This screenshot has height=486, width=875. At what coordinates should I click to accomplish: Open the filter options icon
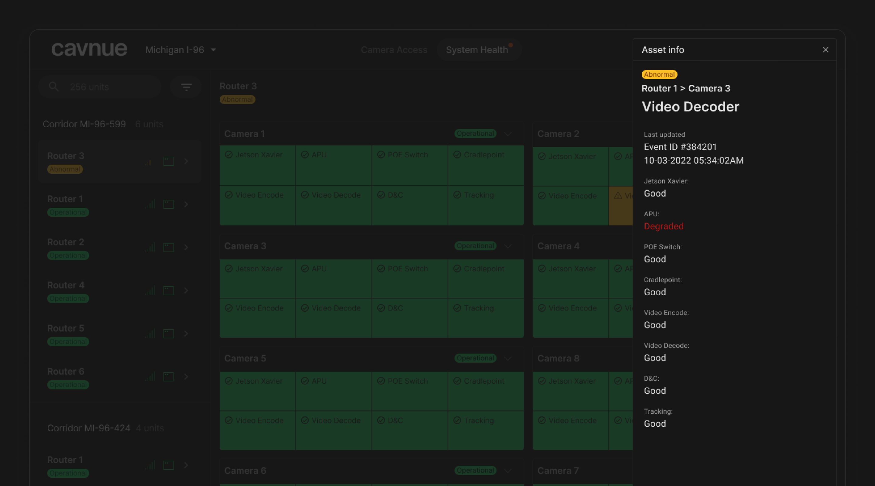(x=186, y=87)
